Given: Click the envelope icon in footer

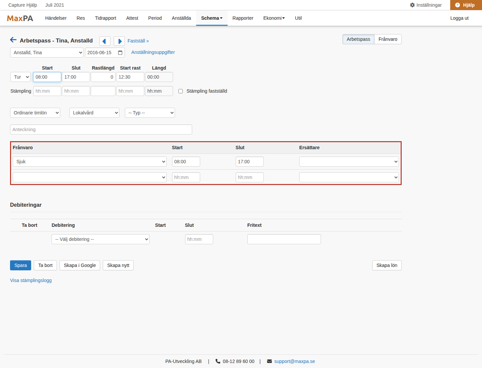Looking at the screenshot, I should [x=269, y=361].
